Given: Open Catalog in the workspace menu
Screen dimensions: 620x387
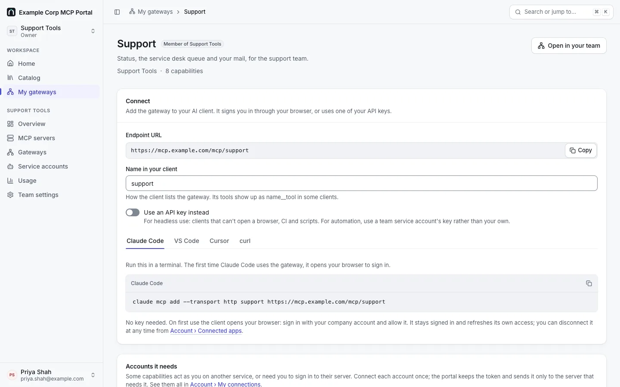Looking at the screenshot, I should (x=52, y=78).
